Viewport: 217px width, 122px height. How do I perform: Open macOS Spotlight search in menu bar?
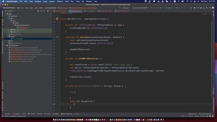(x=191, y=1)
